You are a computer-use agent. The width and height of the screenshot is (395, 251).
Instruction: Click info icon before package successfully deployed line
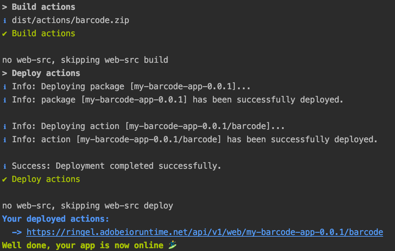click(5, 100)
